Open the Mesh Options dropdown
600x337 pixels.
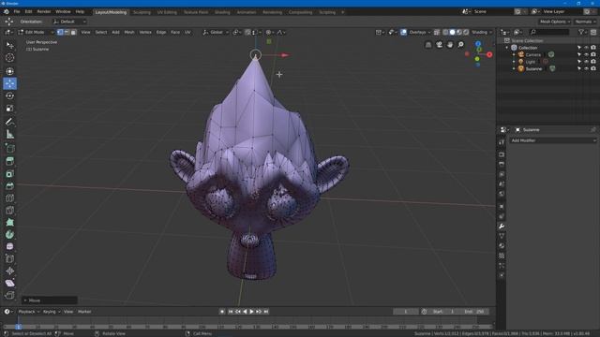(555, 22)
